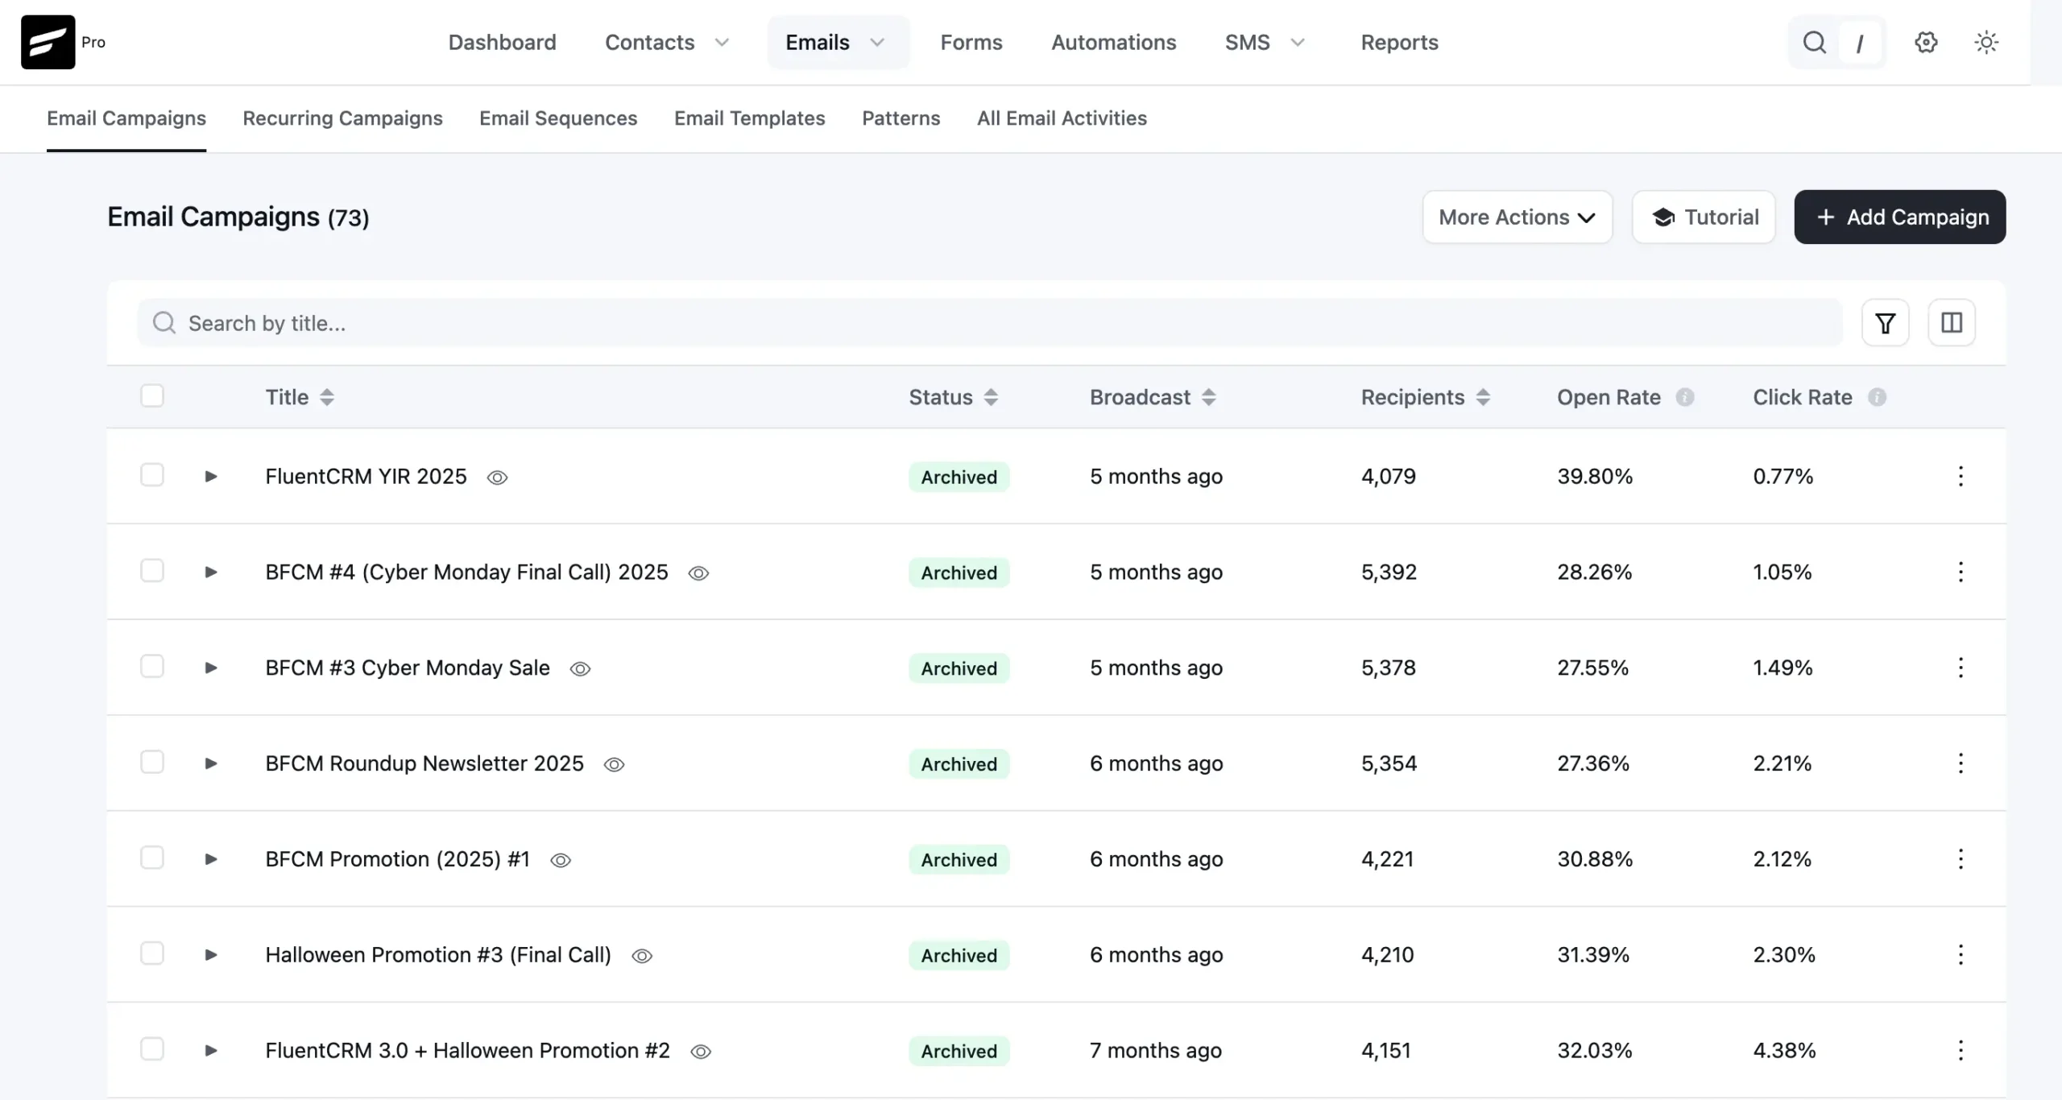Expand FluentCRM 3.0 + Halloween Promotion #2 row
Image resolution: width=2062 pixels, height=1100 pixels.
click(x=211, y=1052)
